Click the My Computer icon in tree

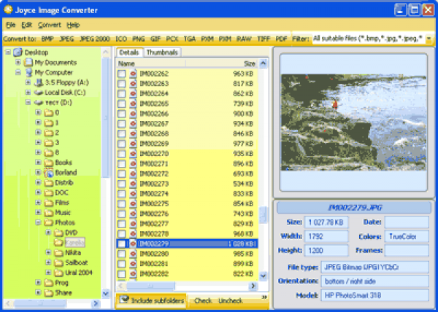click(28, 73)
